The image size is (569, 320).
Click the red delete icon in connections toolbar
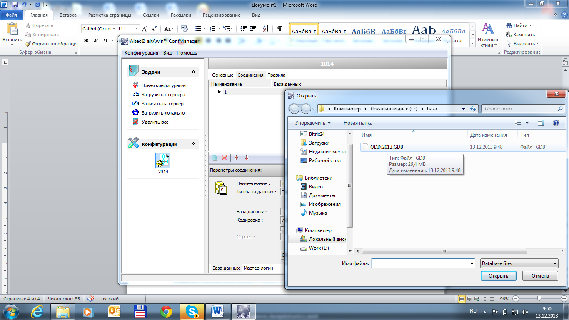click(224, 158)
